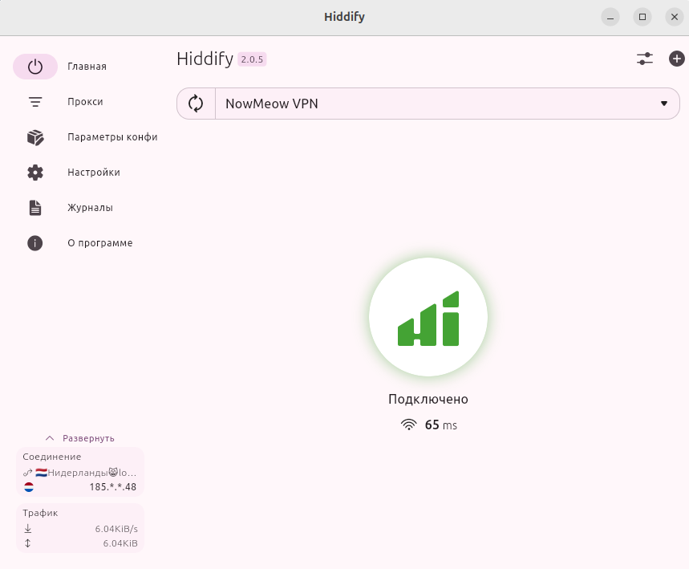Click the Нидерланды connection server entry
689x569 pixels.
point(80,473)
